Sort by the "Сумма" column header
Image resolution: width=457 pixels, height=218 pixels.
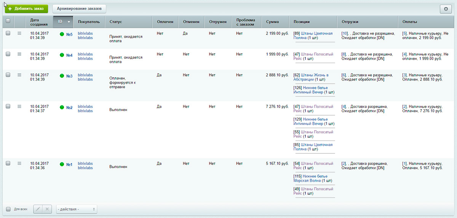(x=272, y=22)
